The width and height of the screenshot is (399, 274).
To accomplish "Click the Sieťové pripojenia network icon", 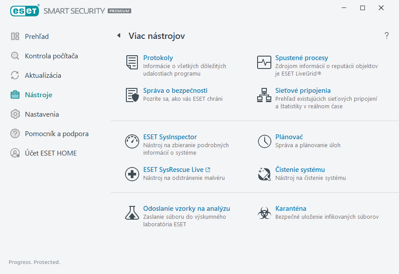I will click(x=264, y=95).
